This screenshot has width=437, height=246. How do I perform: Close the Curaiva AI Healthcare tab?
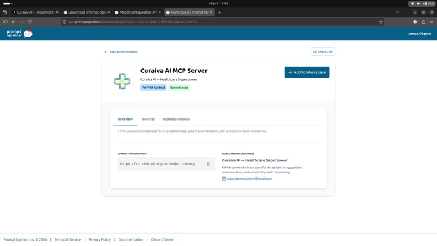pos(57,12)
